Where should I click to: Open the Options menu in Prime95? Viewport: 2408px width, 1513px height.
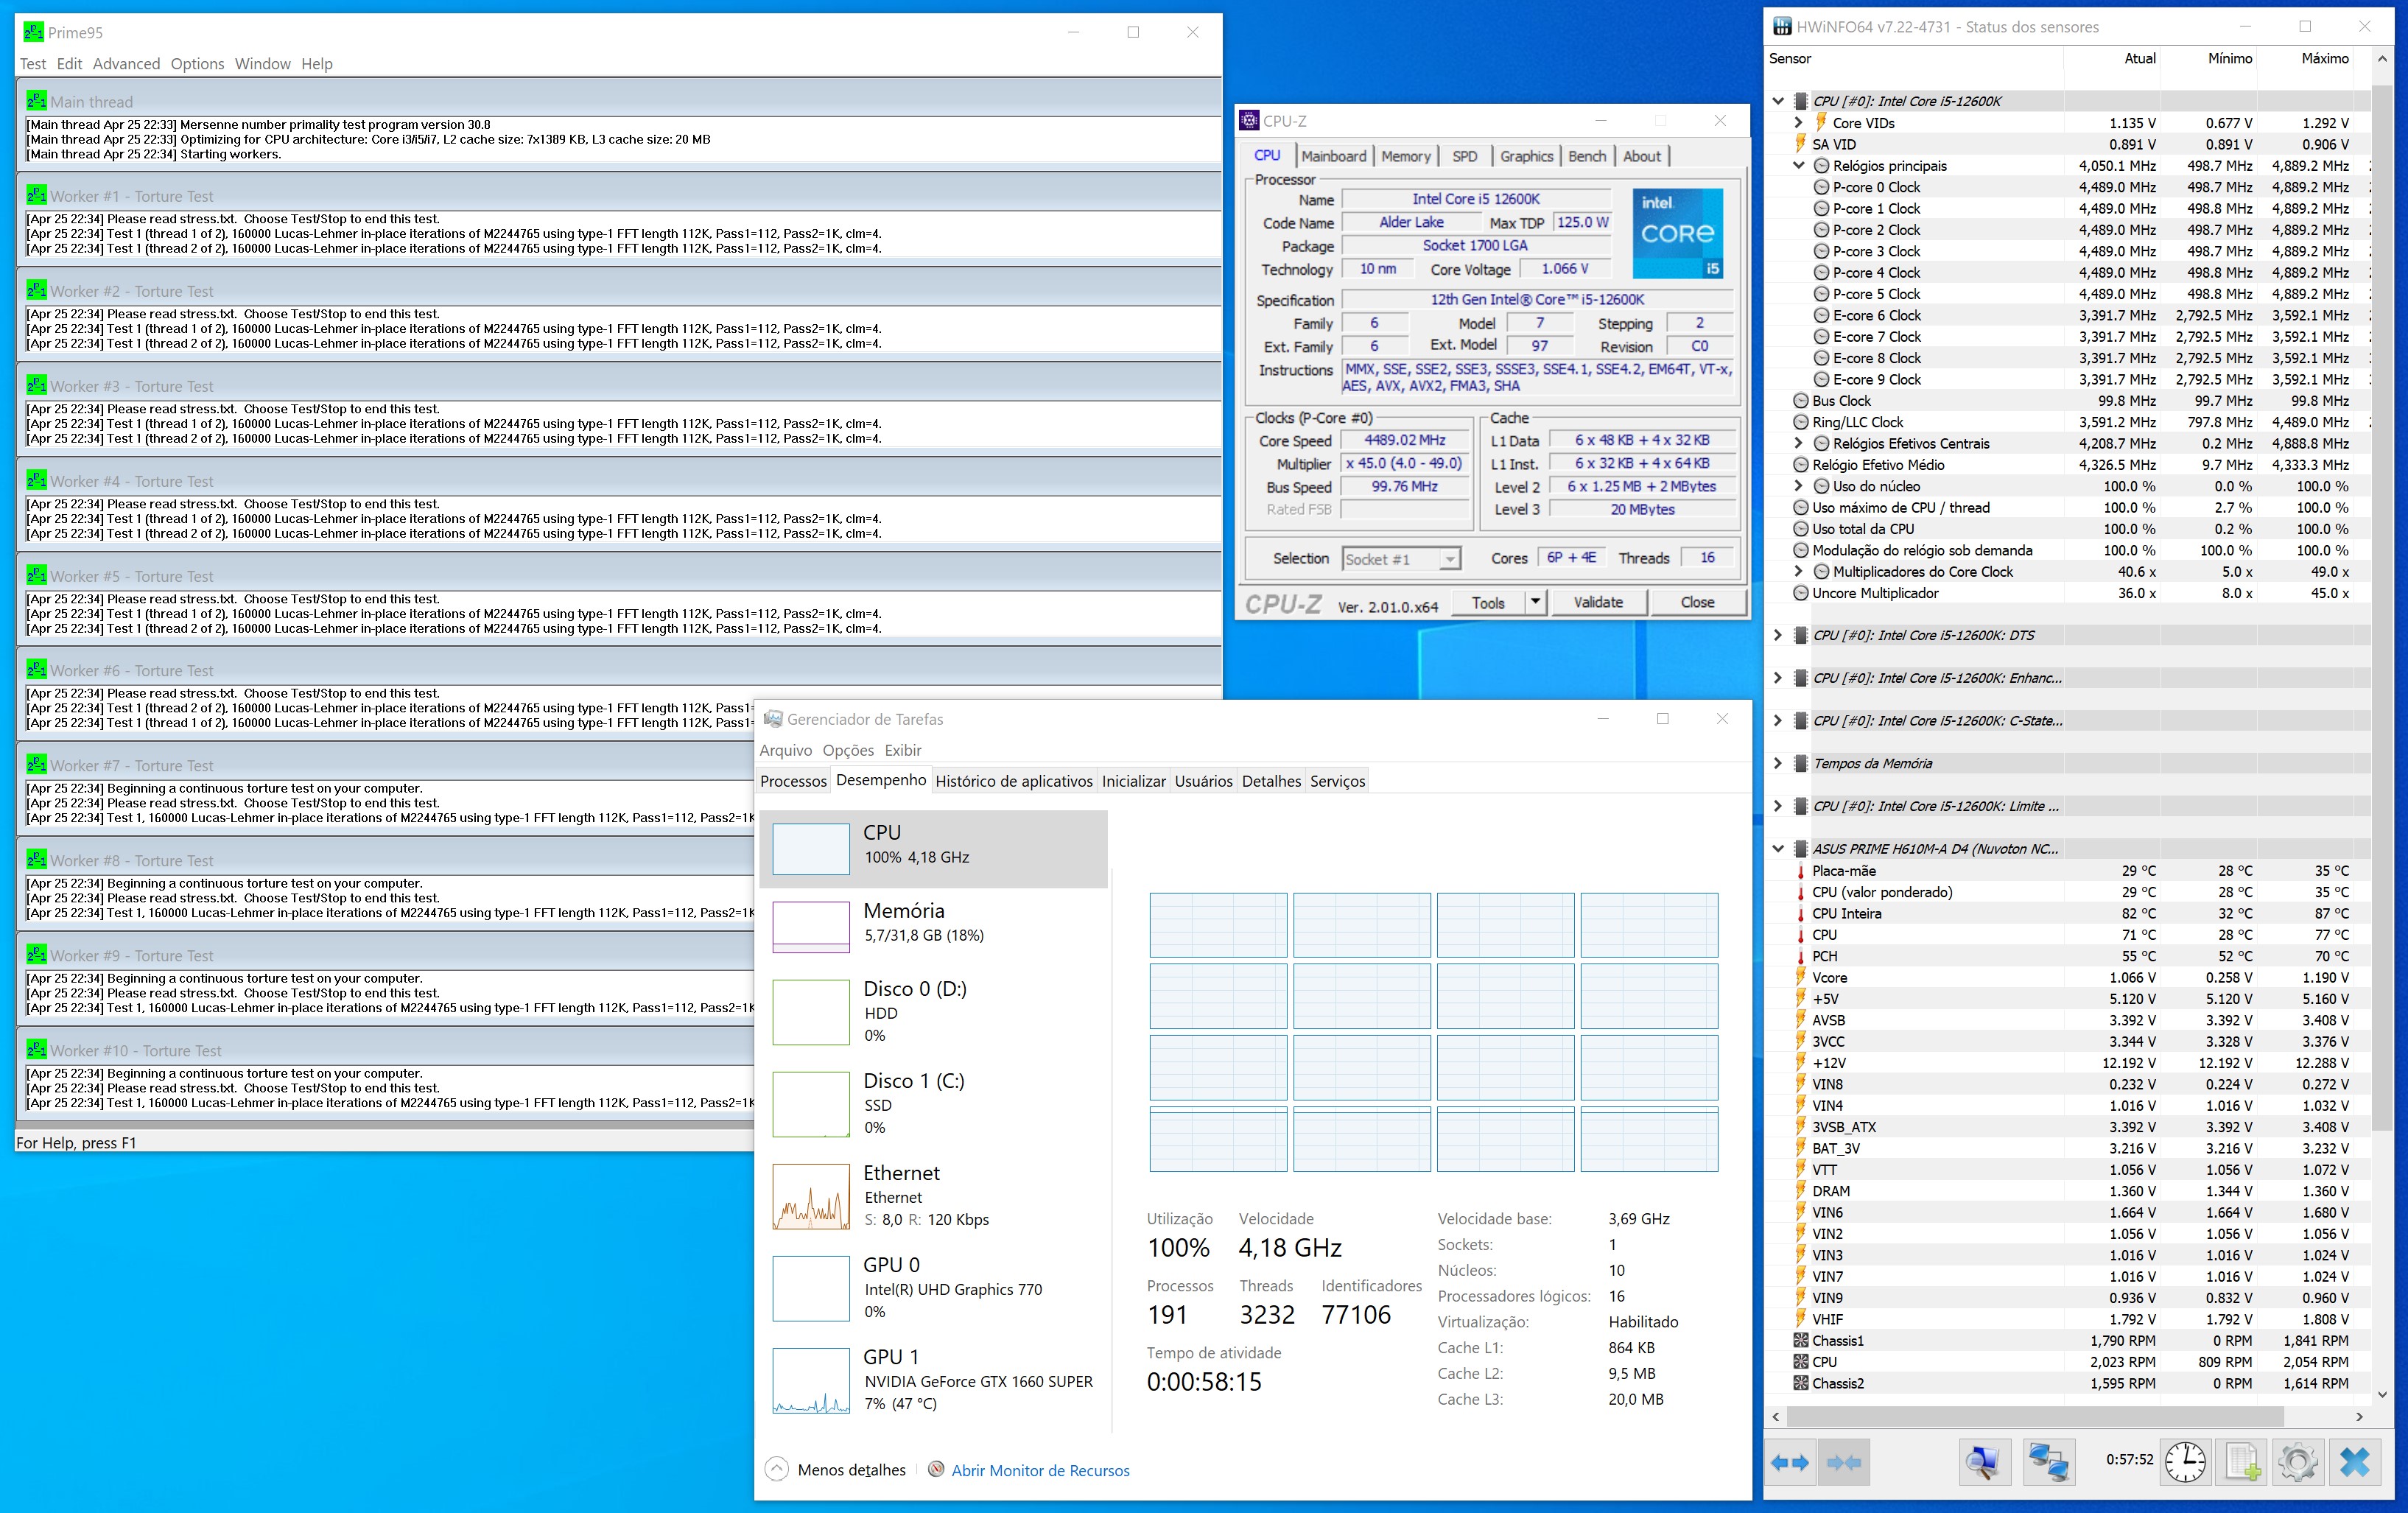[197, 63]
